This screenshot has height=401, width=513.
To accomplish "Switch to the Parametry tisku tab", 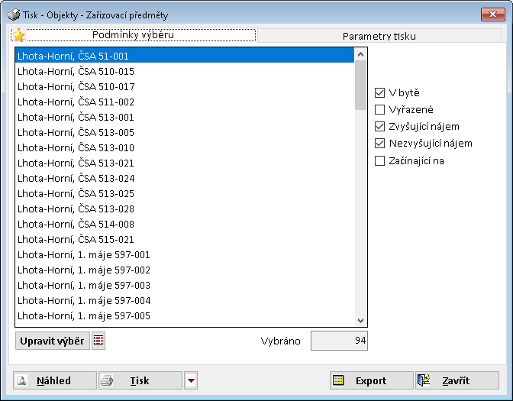I will tap(379, 36).
